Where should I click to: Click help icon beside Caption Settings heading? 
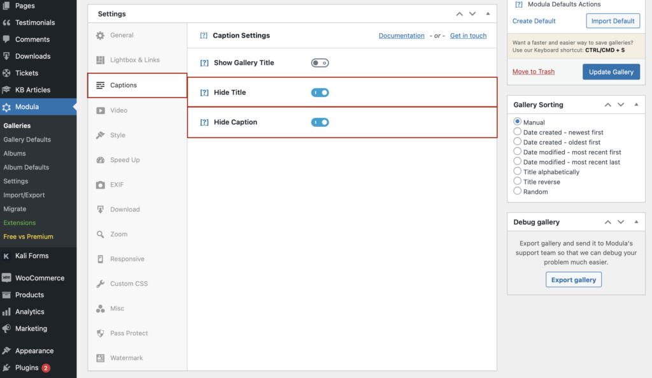204,36
